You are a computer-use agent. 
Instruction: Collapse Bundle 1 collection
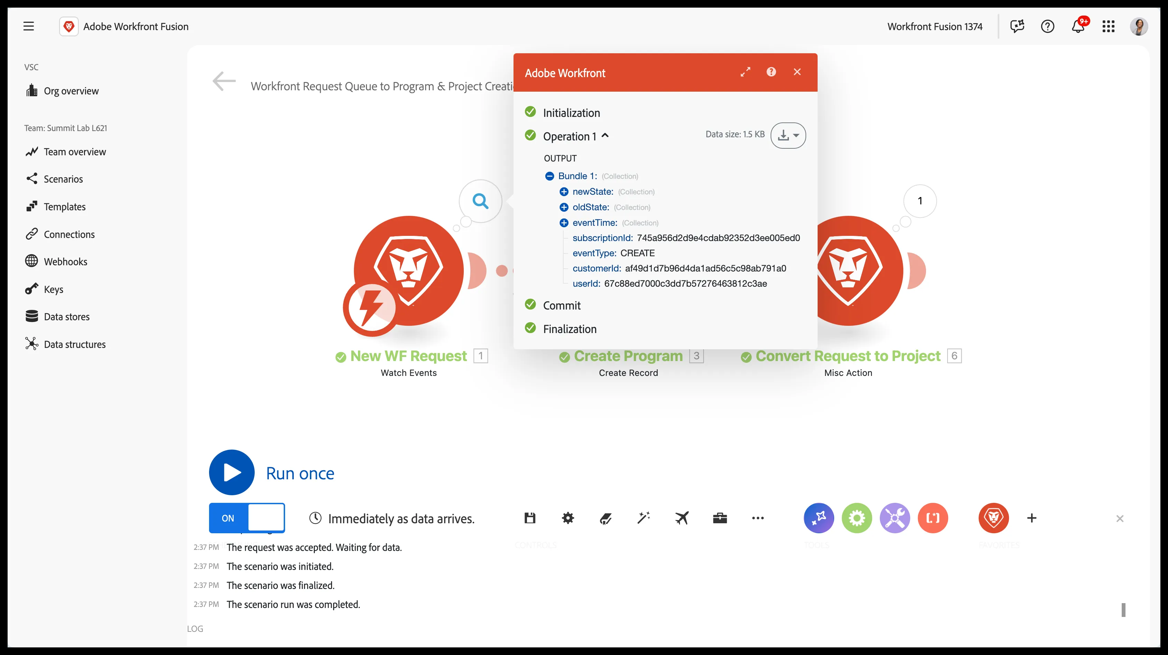pyautogui.click(x=549, y=176)
